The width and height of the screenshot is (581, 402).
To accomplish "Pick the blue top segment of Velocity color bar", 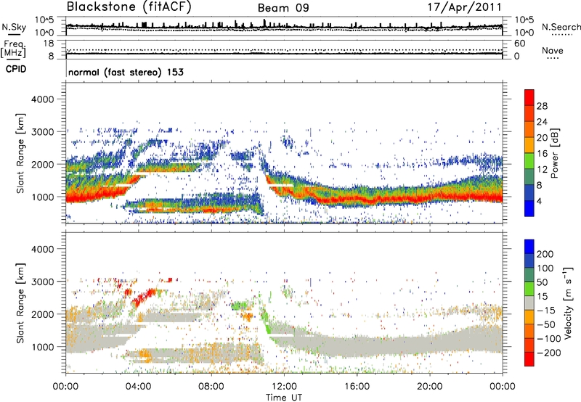I will [529, 247].
